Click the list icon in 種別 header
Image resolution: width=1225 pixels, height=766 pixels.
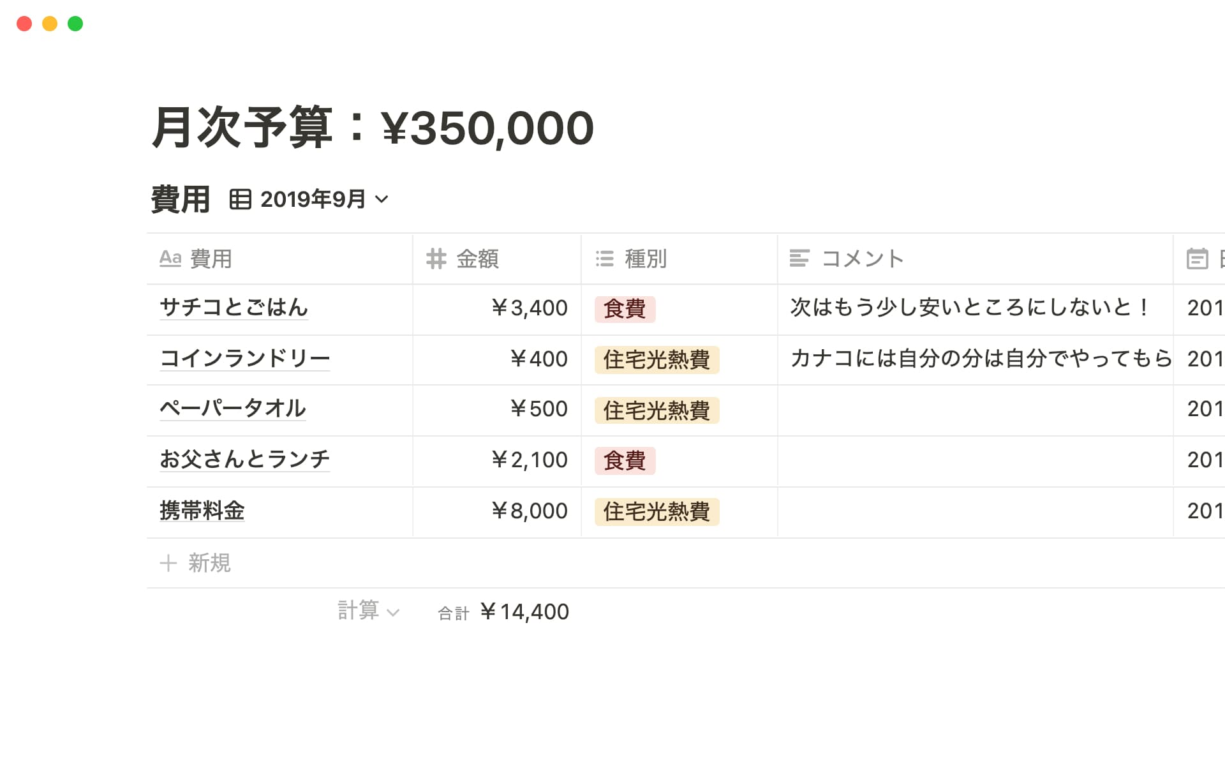[x=604, y=259]
